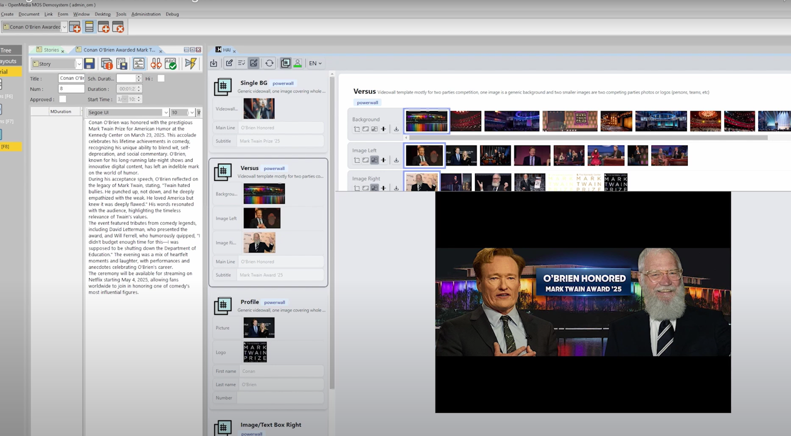Screen dimensions: 791x436
Task: Click the person avatar icon in HAI toolbar
Action: [298, 63]
